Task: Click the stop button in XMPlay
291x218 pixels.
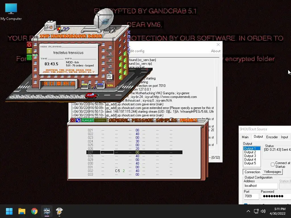Action: click(x=59, y=83)
